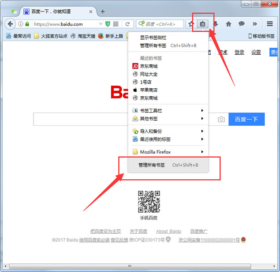The width and height of the screenshot is (280, 272).
Task: Click the search engine magnifier icon
Action: point(142,23)
